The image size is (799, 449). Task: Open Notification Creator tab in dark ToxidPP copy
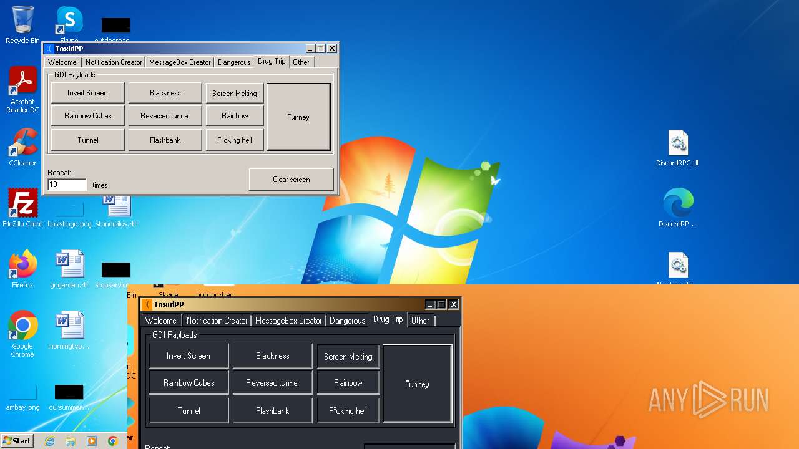[217, 321]
